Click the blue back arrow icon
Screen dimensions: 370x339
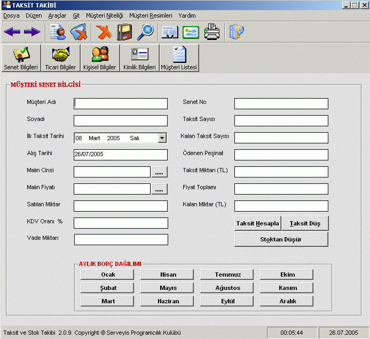12,33
